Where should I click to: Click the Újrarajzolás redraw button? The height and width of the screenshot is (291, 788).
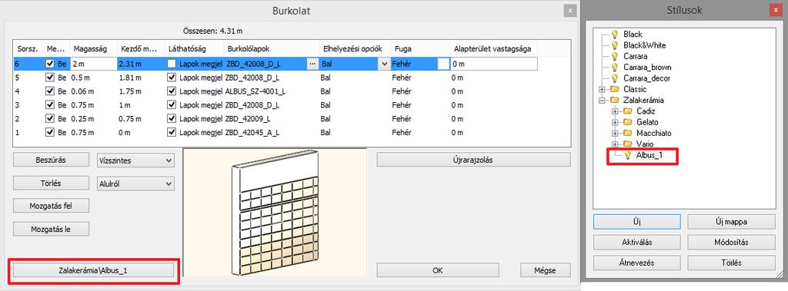[473, 160]
